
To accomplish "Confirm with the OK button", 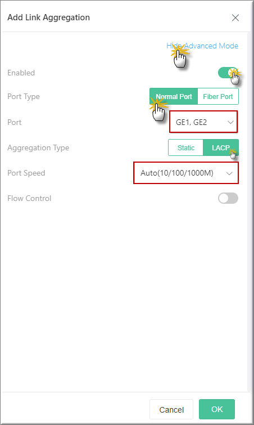I will coord(217,409).
